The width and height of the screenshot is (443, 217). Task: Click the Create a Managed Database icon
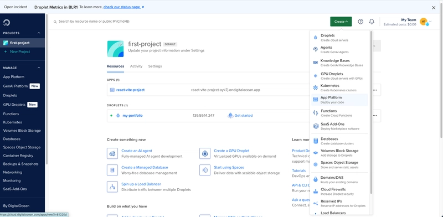pyautogui.click(x=112, y=170)
